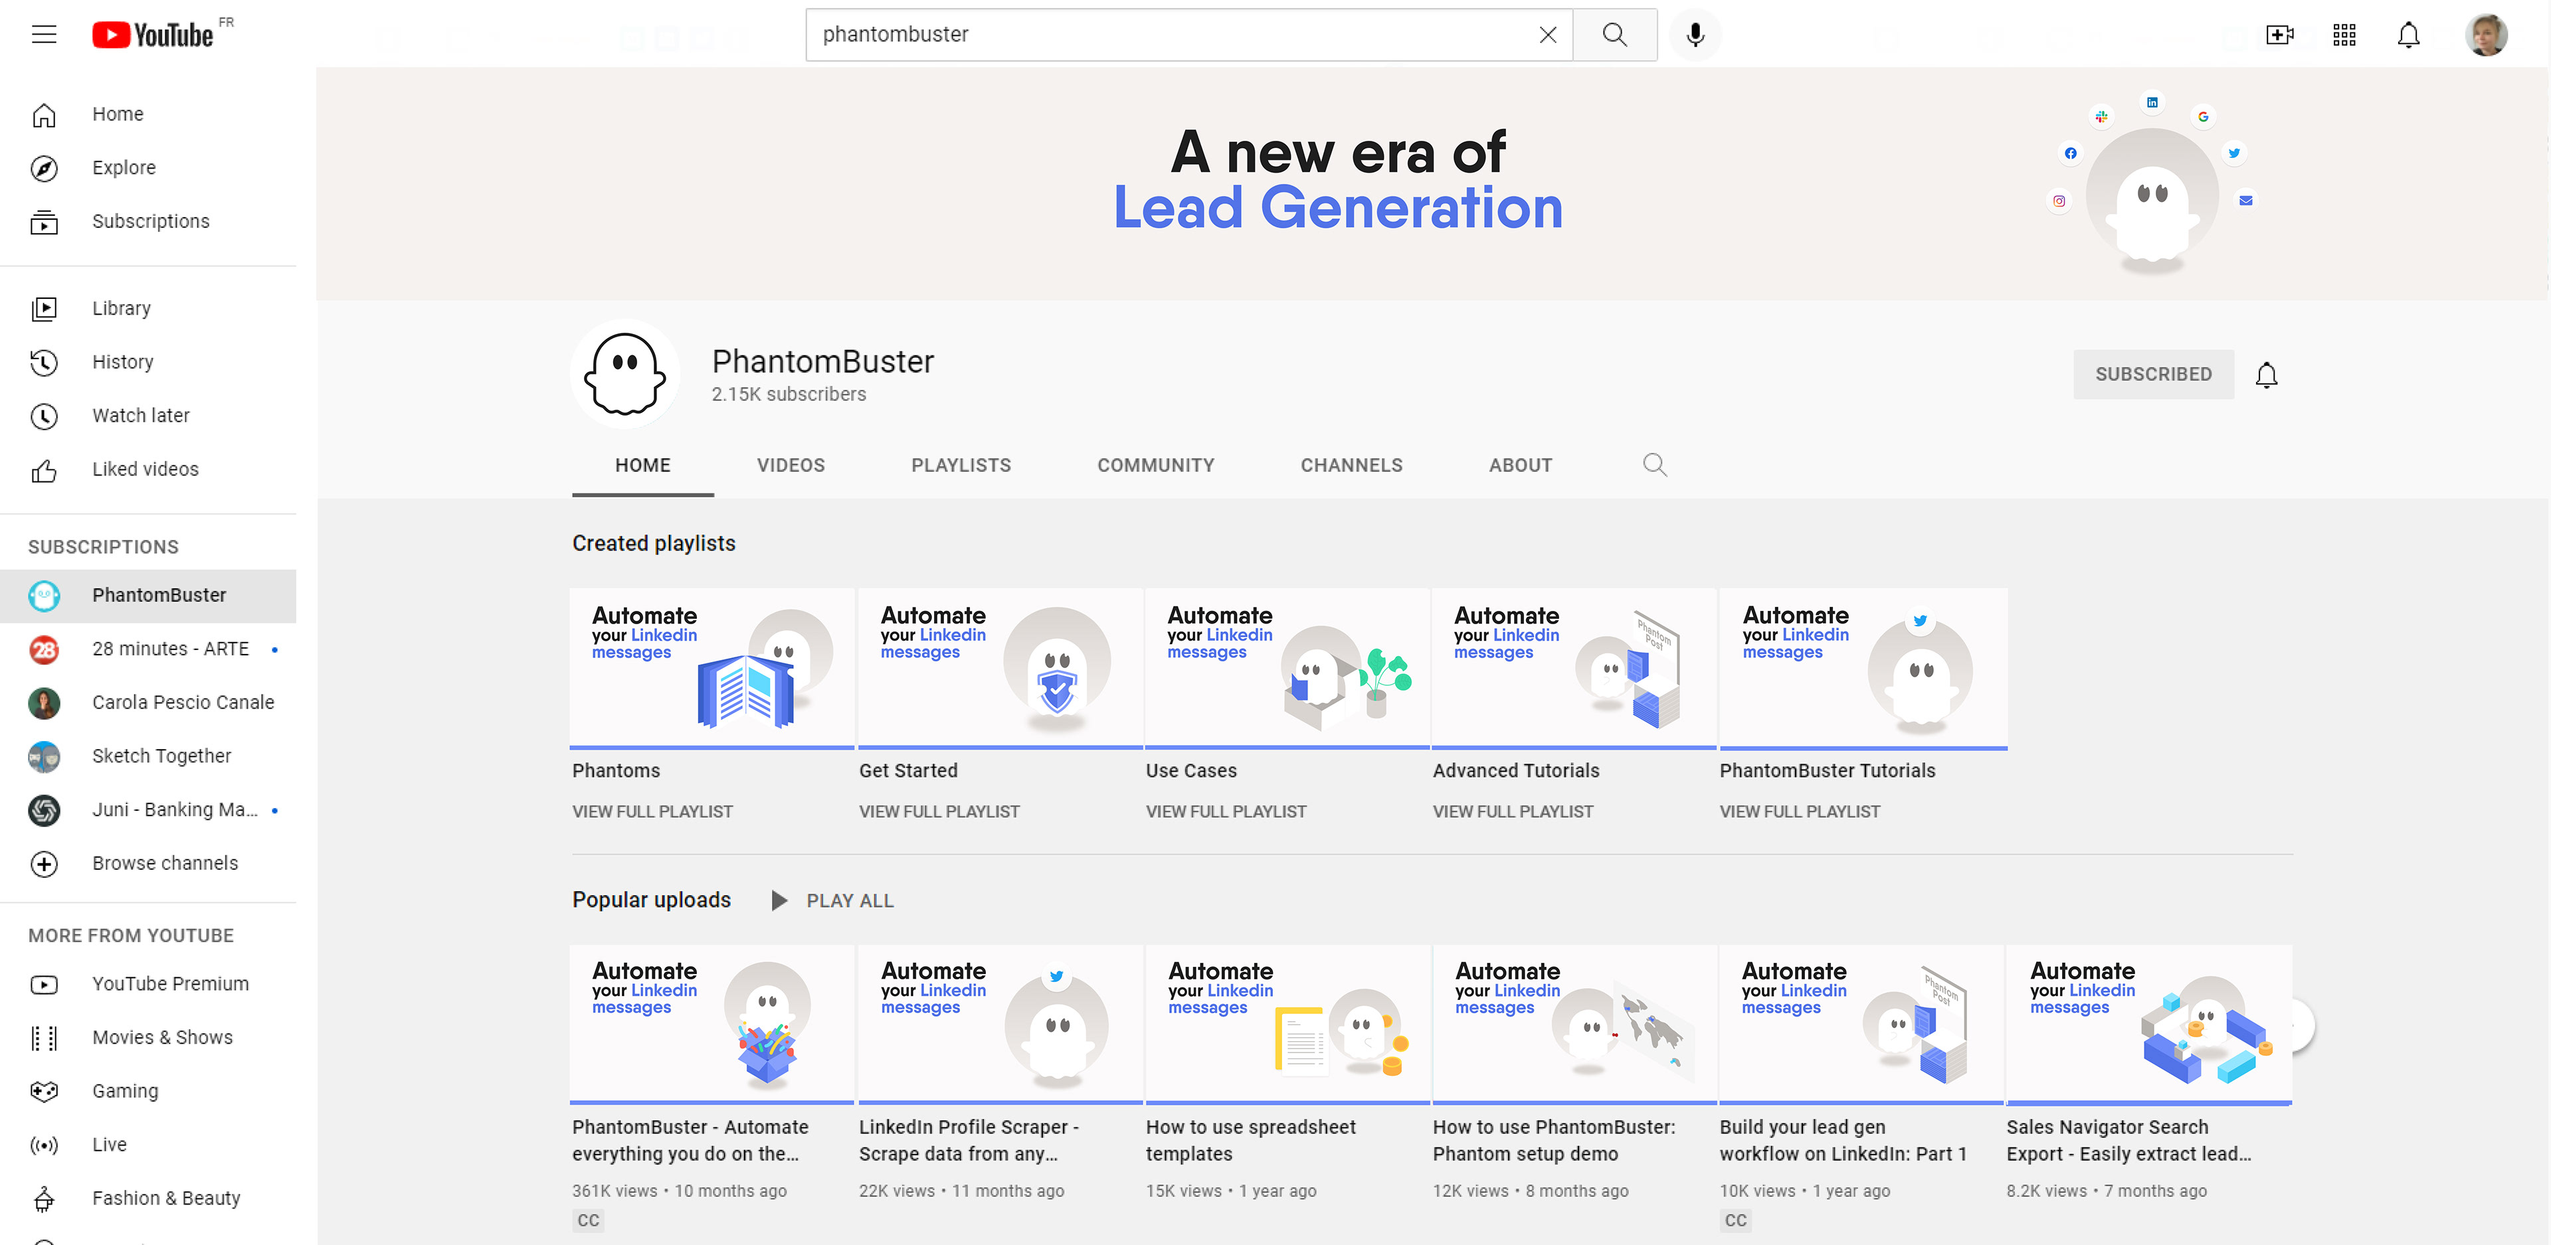The image size is (2551, 1245).
Task: Open the 'A new era of Lead Generation' banner
Action: 1432,184
